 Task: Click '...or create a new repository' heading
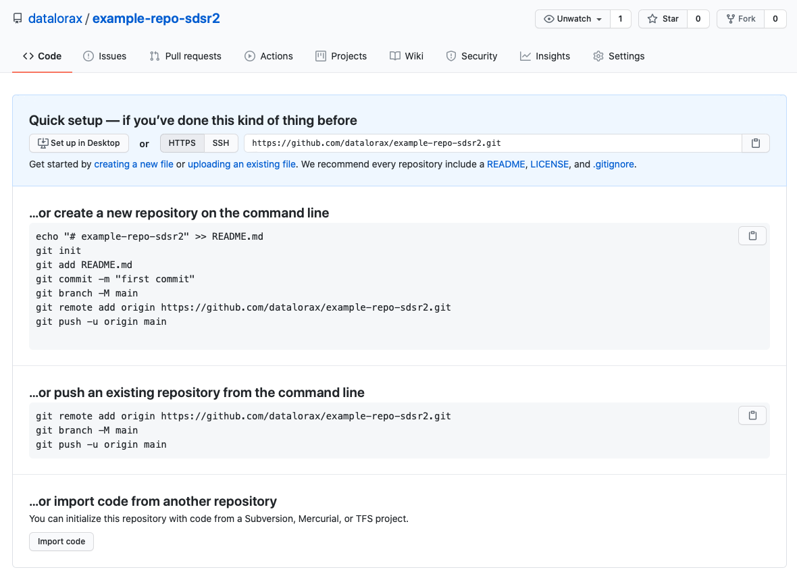point(179,213)
